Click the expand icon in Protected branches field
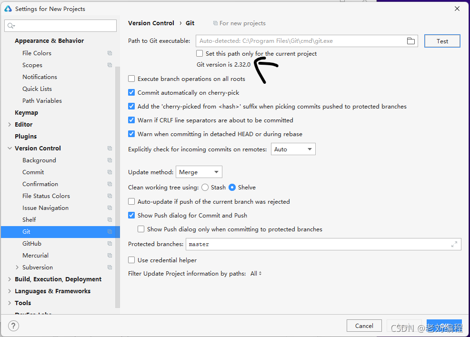Screen dimensions: 470x337 pos(454,245)
